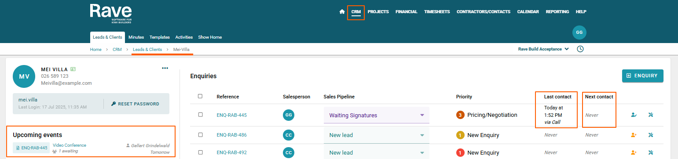Viewport: 678px width, 159px height.
Task: Click the red priority 1 badge on ENQ-RAB-492
Action: pyautogui.click(x=460, y=152)
